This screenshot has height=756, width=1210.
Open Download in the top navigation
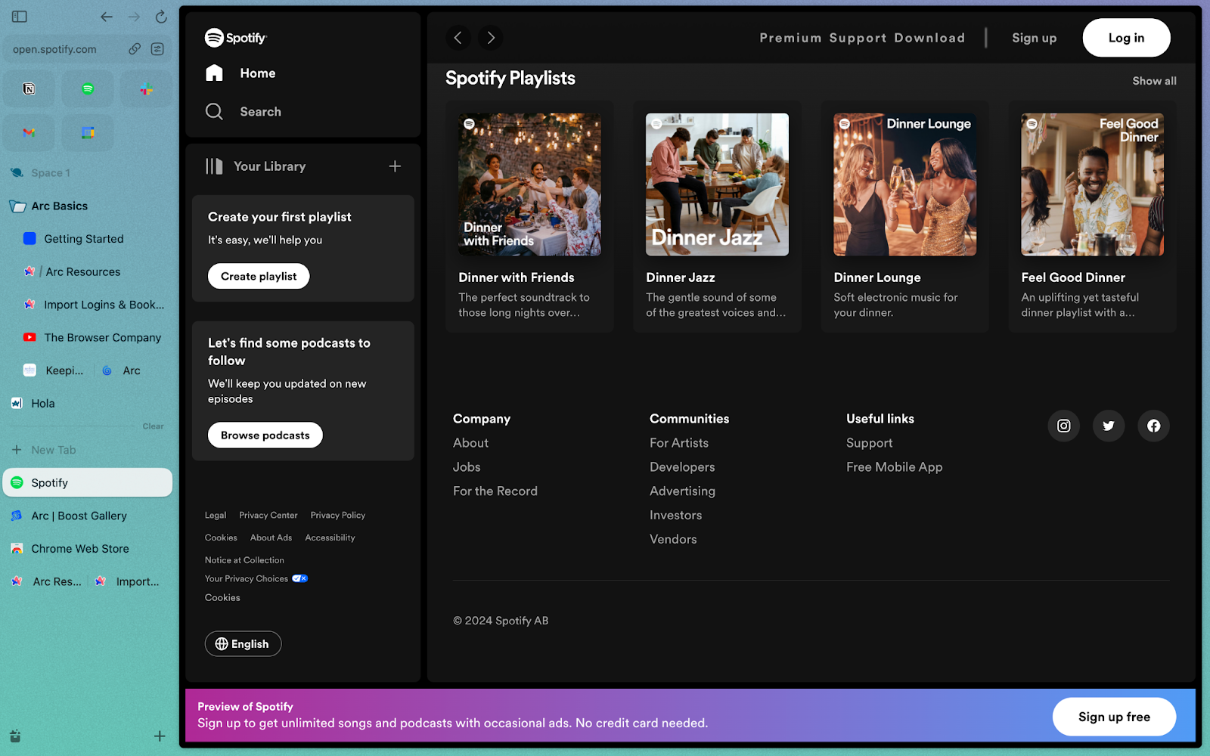[x=929, y=38]
